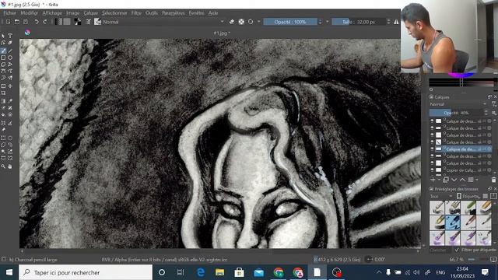Select the Measure tool
This screenshot has width=498, height=280.
[10, 123]
